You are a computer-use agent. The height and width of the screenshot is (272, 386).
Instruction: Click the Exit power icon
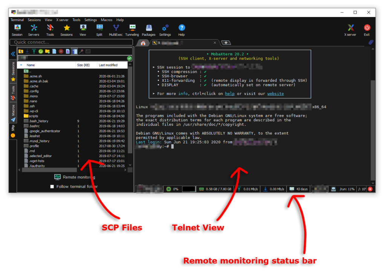[x=367, y=30]
